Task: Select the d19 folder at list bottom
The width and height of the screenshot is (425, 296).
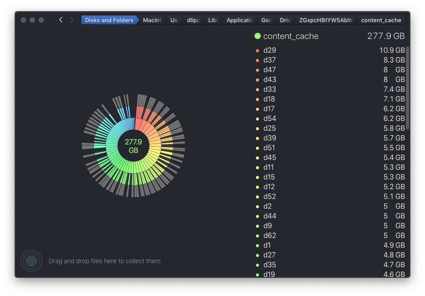Action: [330, 274]
